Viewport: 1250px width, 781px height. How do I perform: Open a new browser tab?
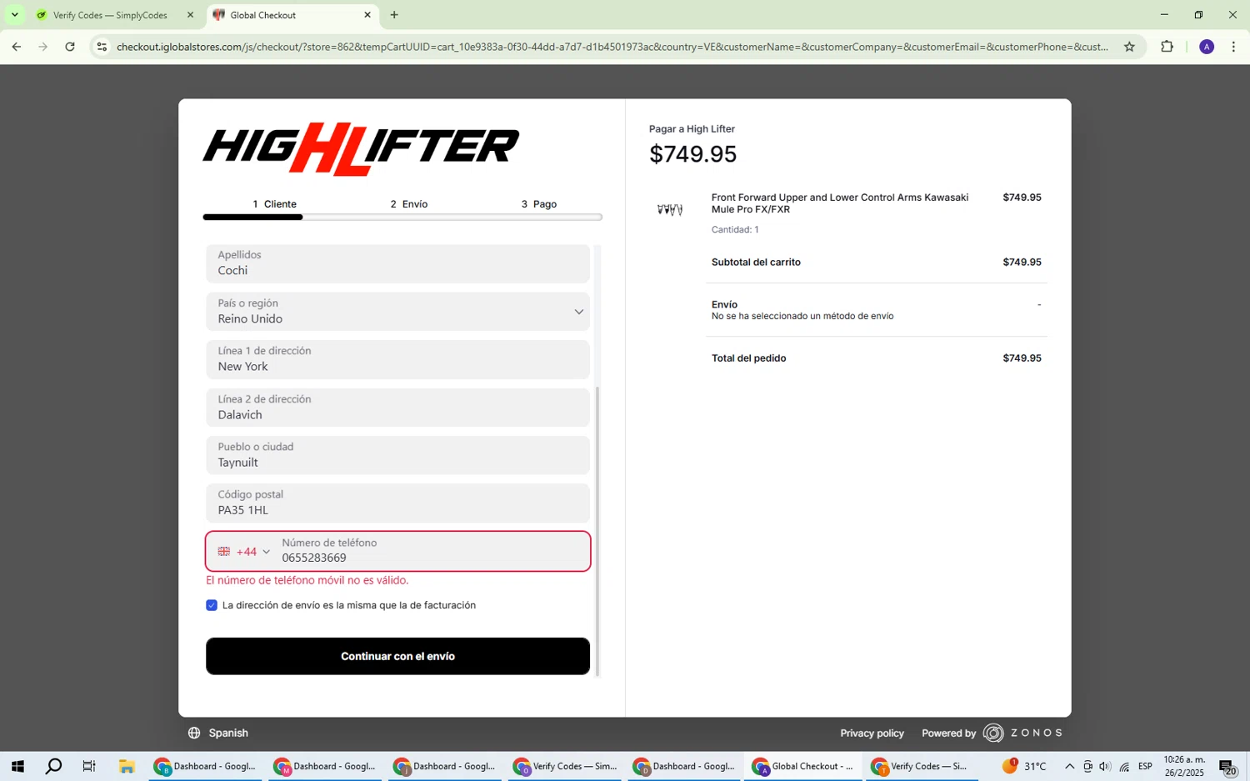pos(394,15)
